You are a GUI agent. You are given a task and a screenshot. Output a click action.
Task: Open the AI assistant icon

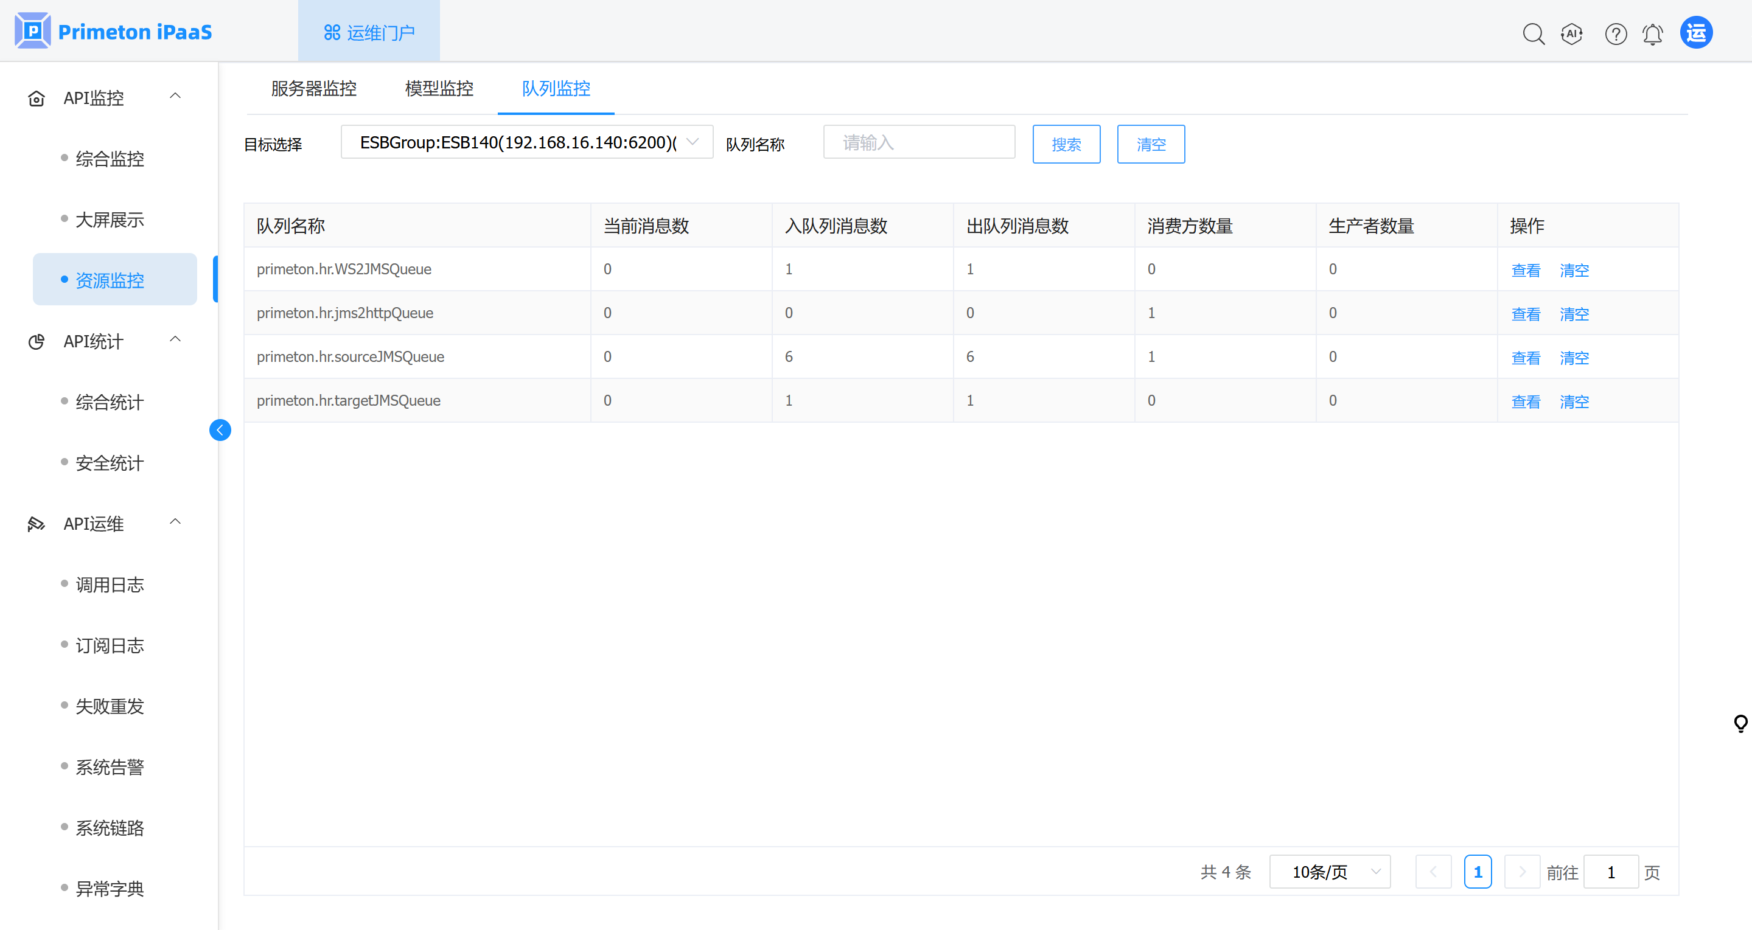(1572, 33)
